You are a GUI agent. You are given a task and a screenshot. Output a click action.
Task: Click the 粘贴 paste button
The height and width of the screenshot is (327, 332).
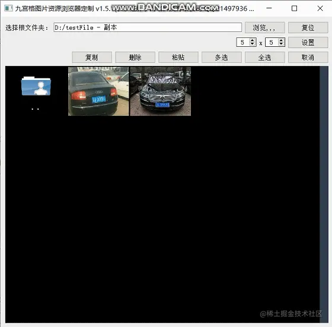click(x=178, y=57)
